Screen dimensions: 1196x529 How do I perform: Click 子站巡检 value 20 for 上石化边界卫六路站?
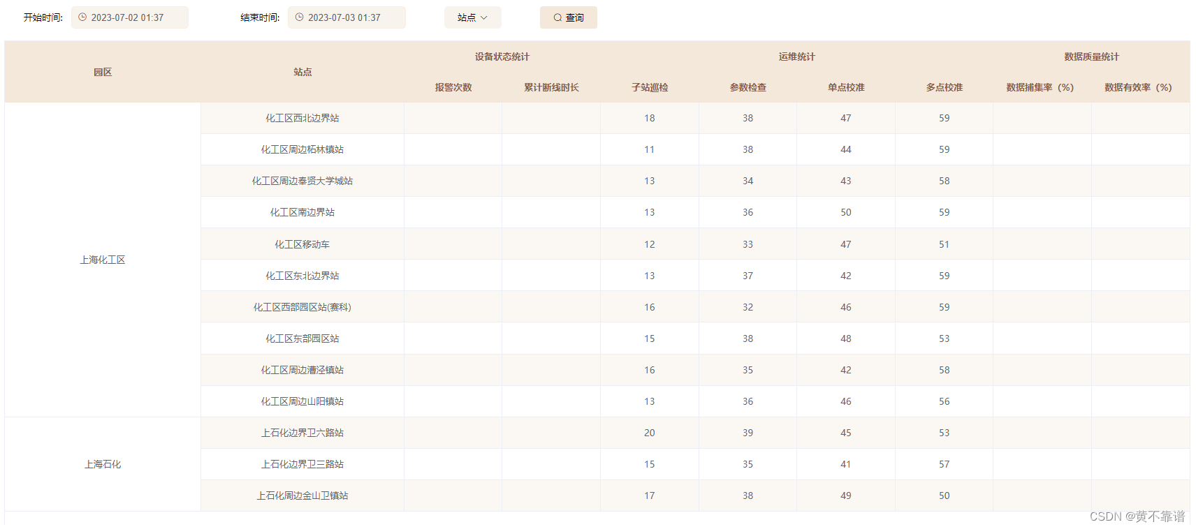click(650, 433)
